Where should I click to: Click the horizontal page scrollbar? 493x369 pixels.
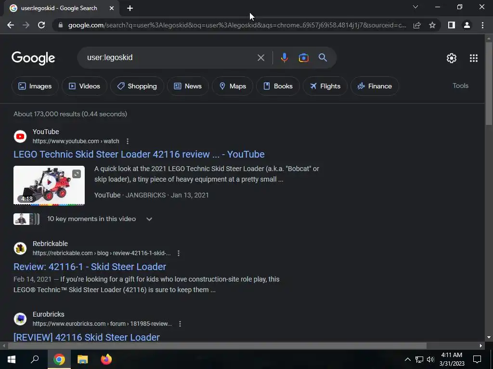(x=217, y=346)
